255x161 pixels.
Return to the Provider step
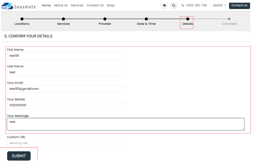105,19
